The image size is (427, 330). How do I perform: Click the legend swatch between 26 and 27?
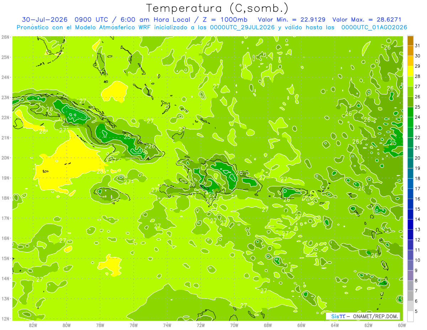coord(410,91)
